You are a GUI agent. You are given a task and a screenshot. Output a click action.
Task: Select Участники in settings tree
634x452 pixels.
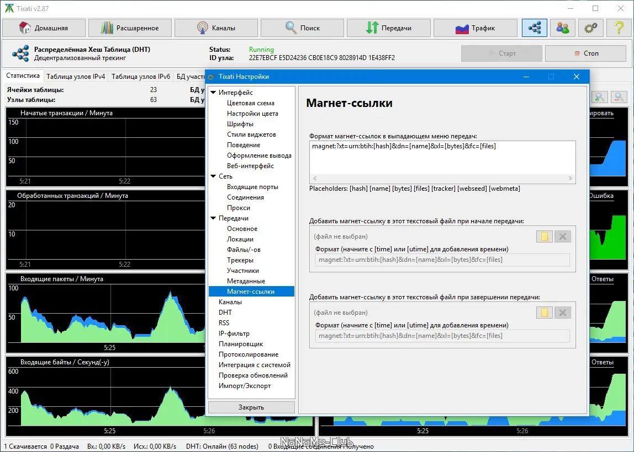pyautogui.click(x=242, y=271)
